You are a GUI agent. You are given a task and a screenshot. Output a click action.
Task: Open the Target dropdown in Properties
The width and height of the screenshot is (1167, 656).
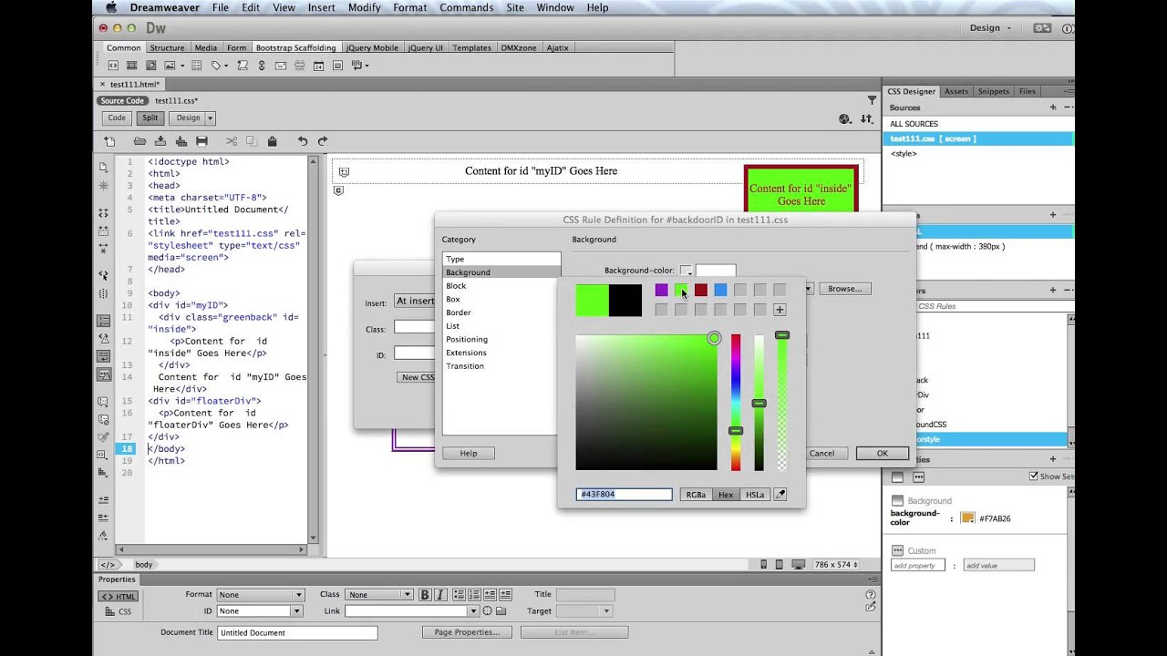(584, 611)
